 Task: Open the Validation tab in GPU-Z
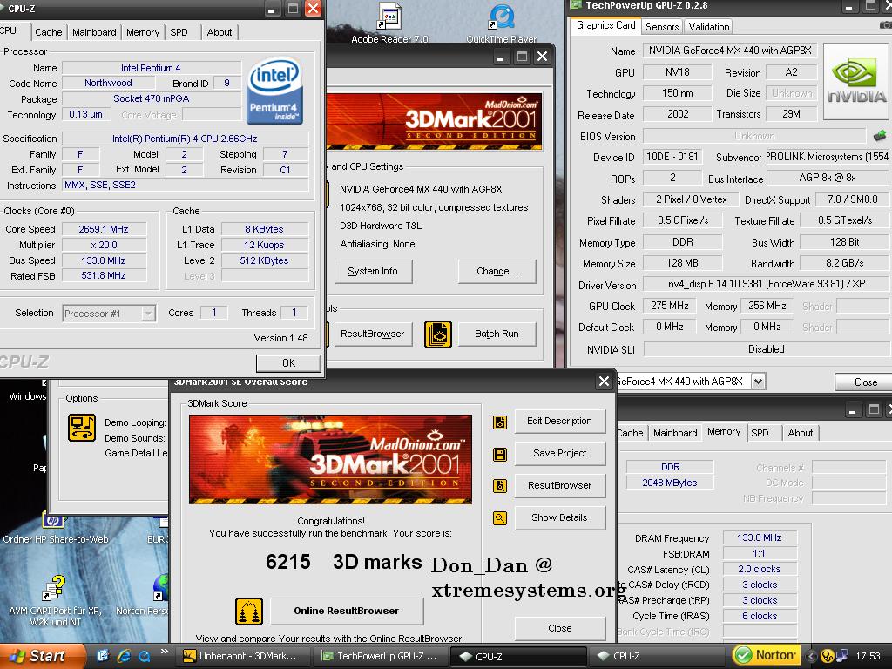[708, 27]
